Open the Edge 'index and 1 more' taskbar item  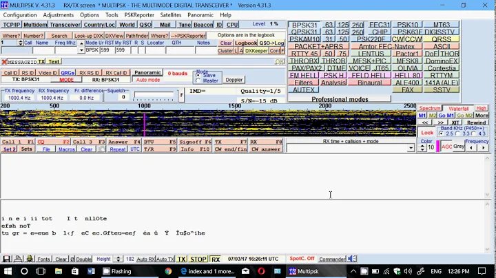[x=207, y=271]
